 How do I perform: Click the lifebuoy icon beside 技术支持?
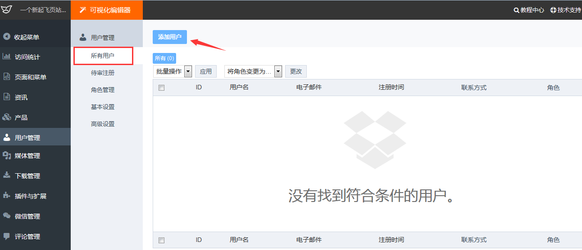tap(553, 10)
